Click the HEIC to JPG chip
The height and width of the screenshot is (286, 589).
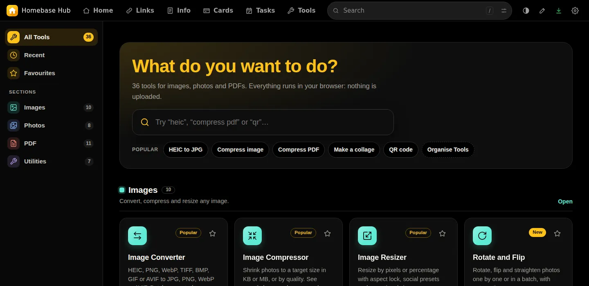186,150
